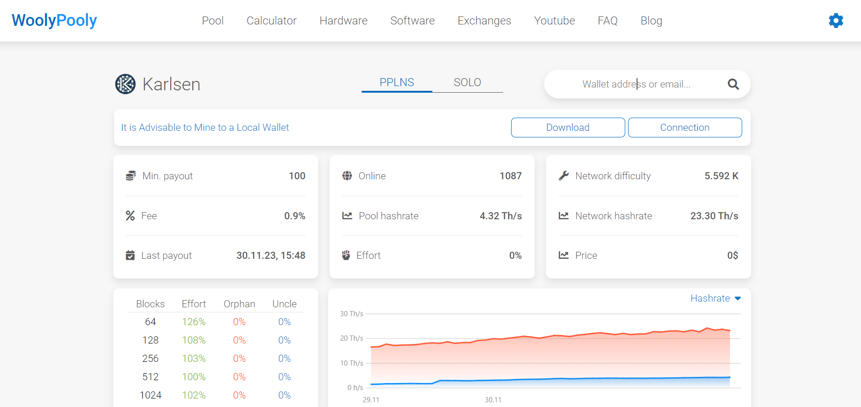Open the settings gear icon

(x=836, y=21)
